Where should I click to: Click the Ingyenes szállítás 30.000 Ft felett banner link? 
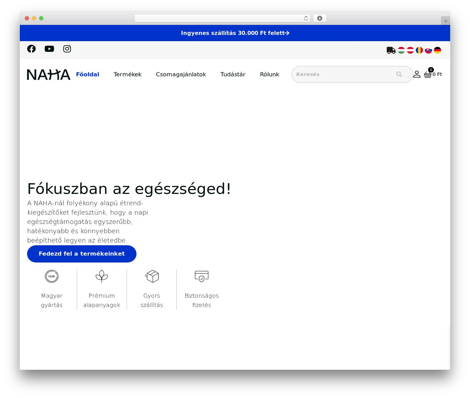[235, 33]
